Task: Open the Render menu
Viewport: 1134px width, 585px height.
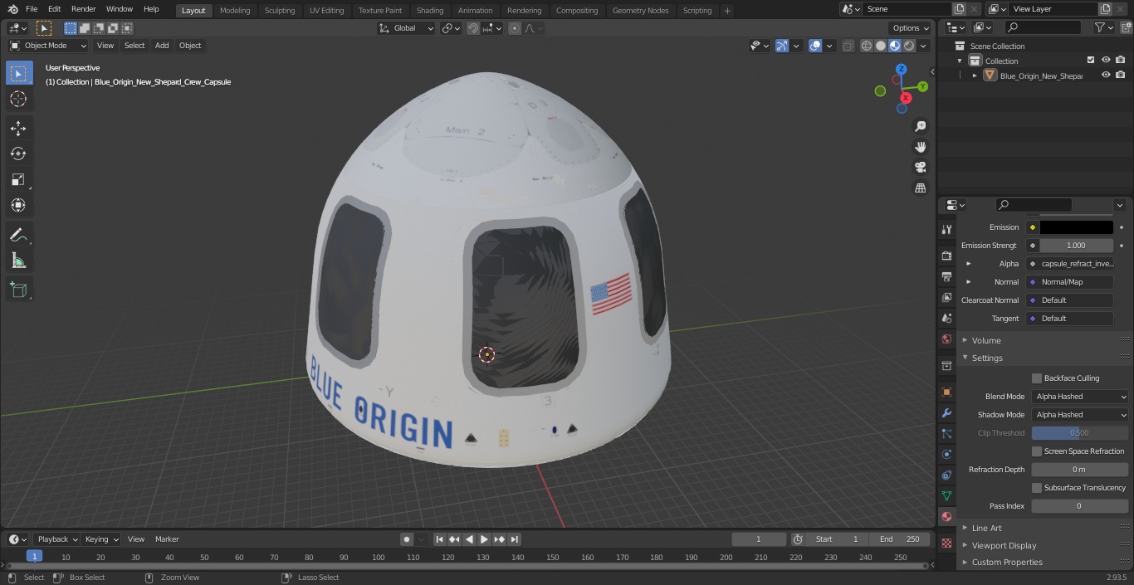Action: point(83,9)
